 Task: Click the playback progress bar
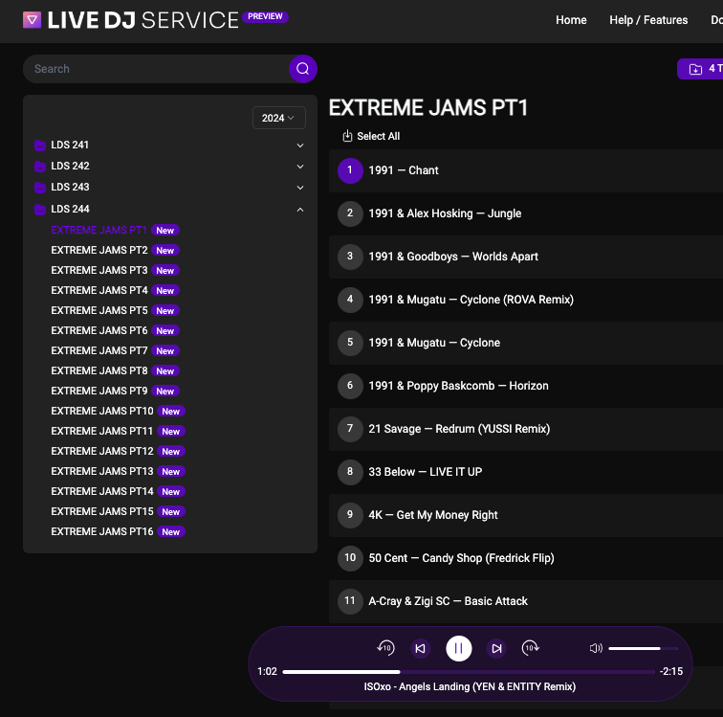[469, 672]
